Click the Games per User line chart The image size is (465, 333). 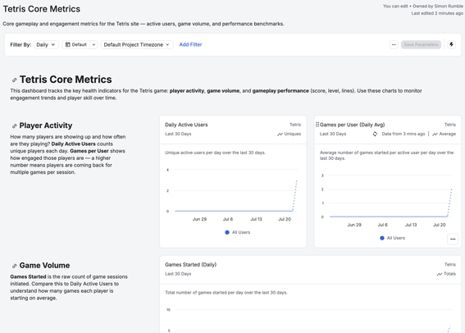click(x=390, y=203)
